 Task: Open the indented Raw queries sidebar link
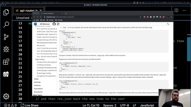point(41,45)
